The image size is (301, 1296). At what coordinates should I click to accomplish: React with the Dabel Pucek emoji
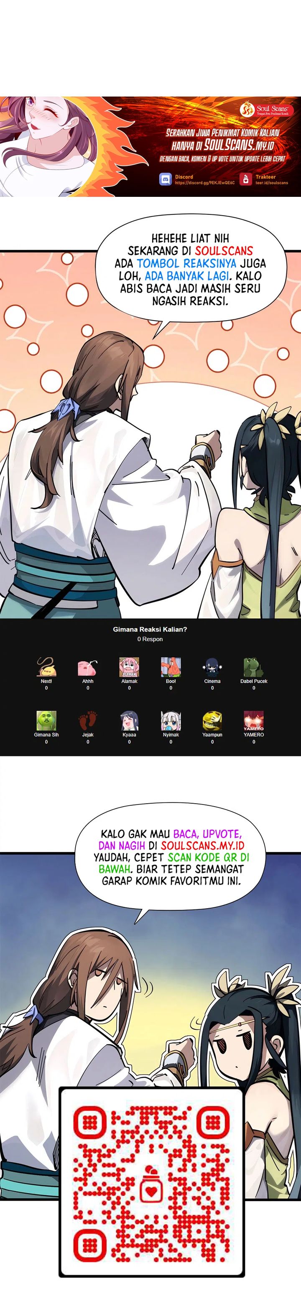254,667
